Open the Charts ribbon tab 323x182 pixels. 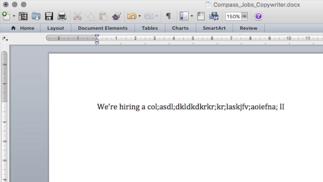pyautogui.click(x=180, y=28)
